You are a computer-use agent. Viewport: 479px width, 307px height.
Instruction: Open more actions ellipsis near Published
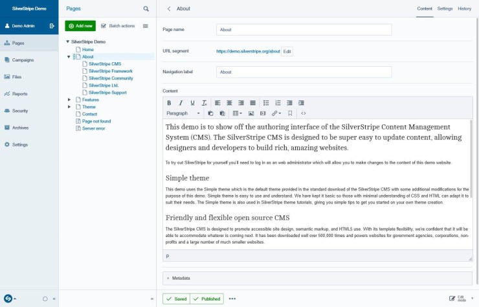(232, 299)
